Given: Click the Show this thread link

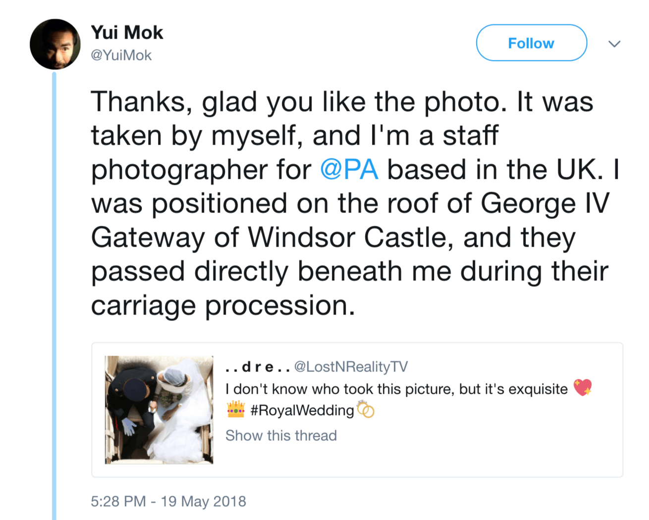Looking at the screenshot, I should 281,435.
